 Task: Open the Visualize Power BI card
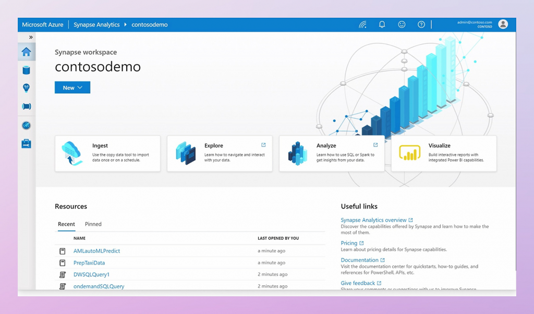point(444,154)
